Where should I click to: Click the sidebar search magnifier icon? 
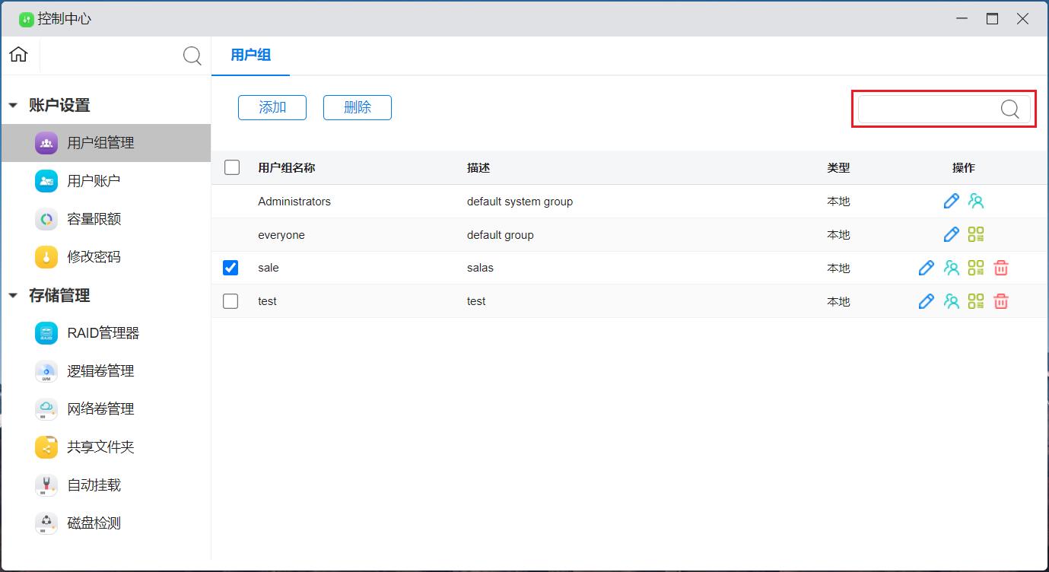pos(192,56)
